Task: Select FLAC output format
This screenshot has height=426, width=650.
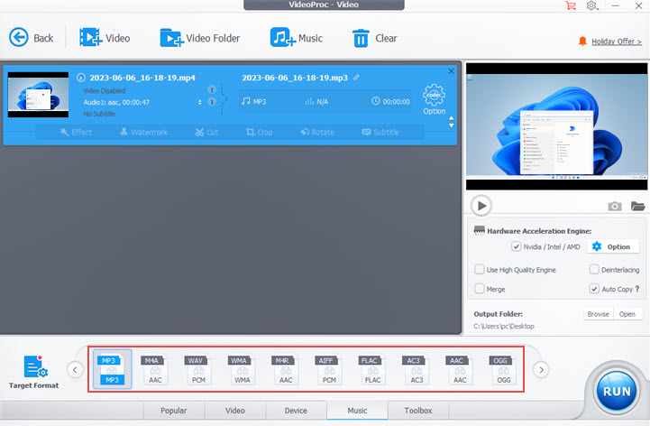Action: (372, 369)
